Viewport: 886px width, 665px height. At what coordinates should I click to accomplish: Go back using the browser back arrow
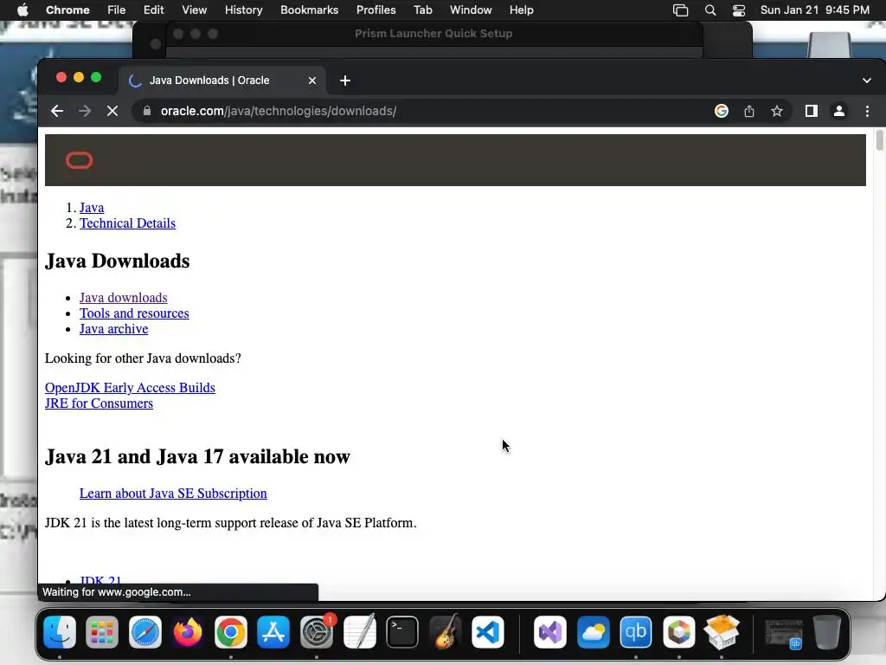pyautogui.click(x=57, y=111)
